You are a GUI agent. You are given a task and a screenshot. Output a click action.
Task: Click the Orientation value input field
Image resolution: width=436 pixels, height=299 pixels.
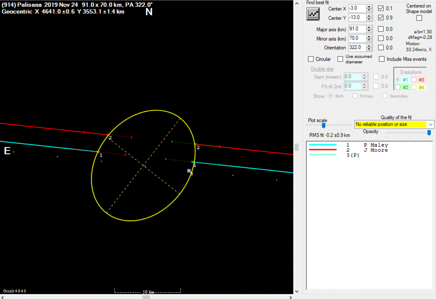pos(358,47)
